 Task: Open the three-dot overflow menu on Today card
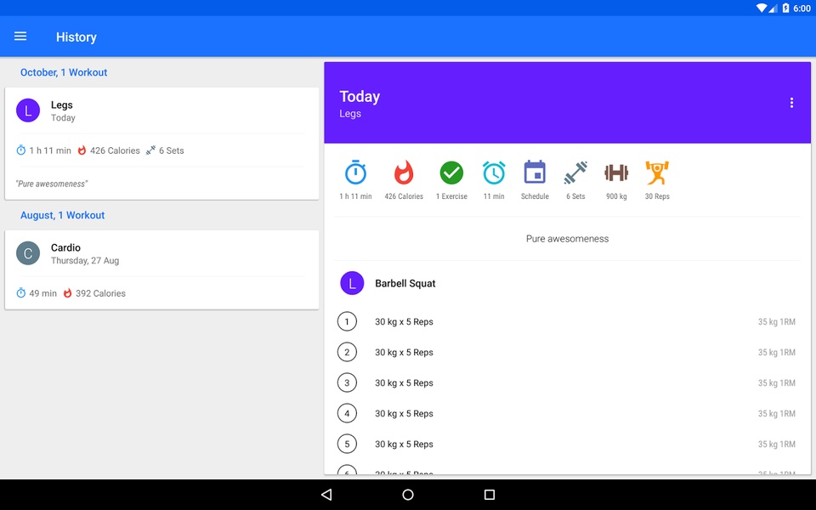[791, 103]
